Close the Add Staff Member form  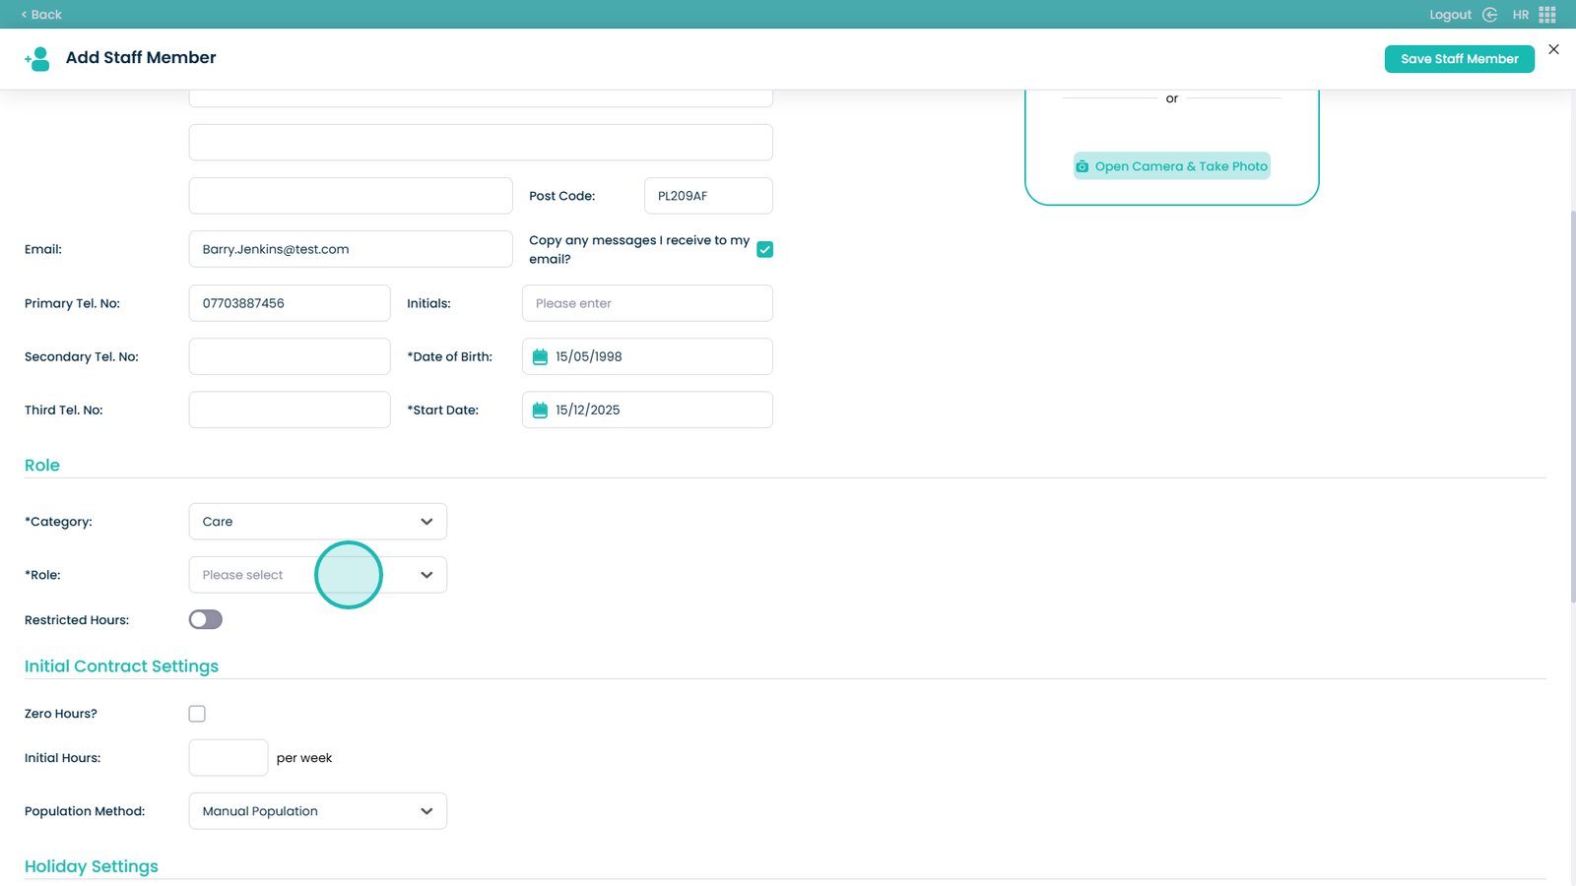[x=1553, y=49]
